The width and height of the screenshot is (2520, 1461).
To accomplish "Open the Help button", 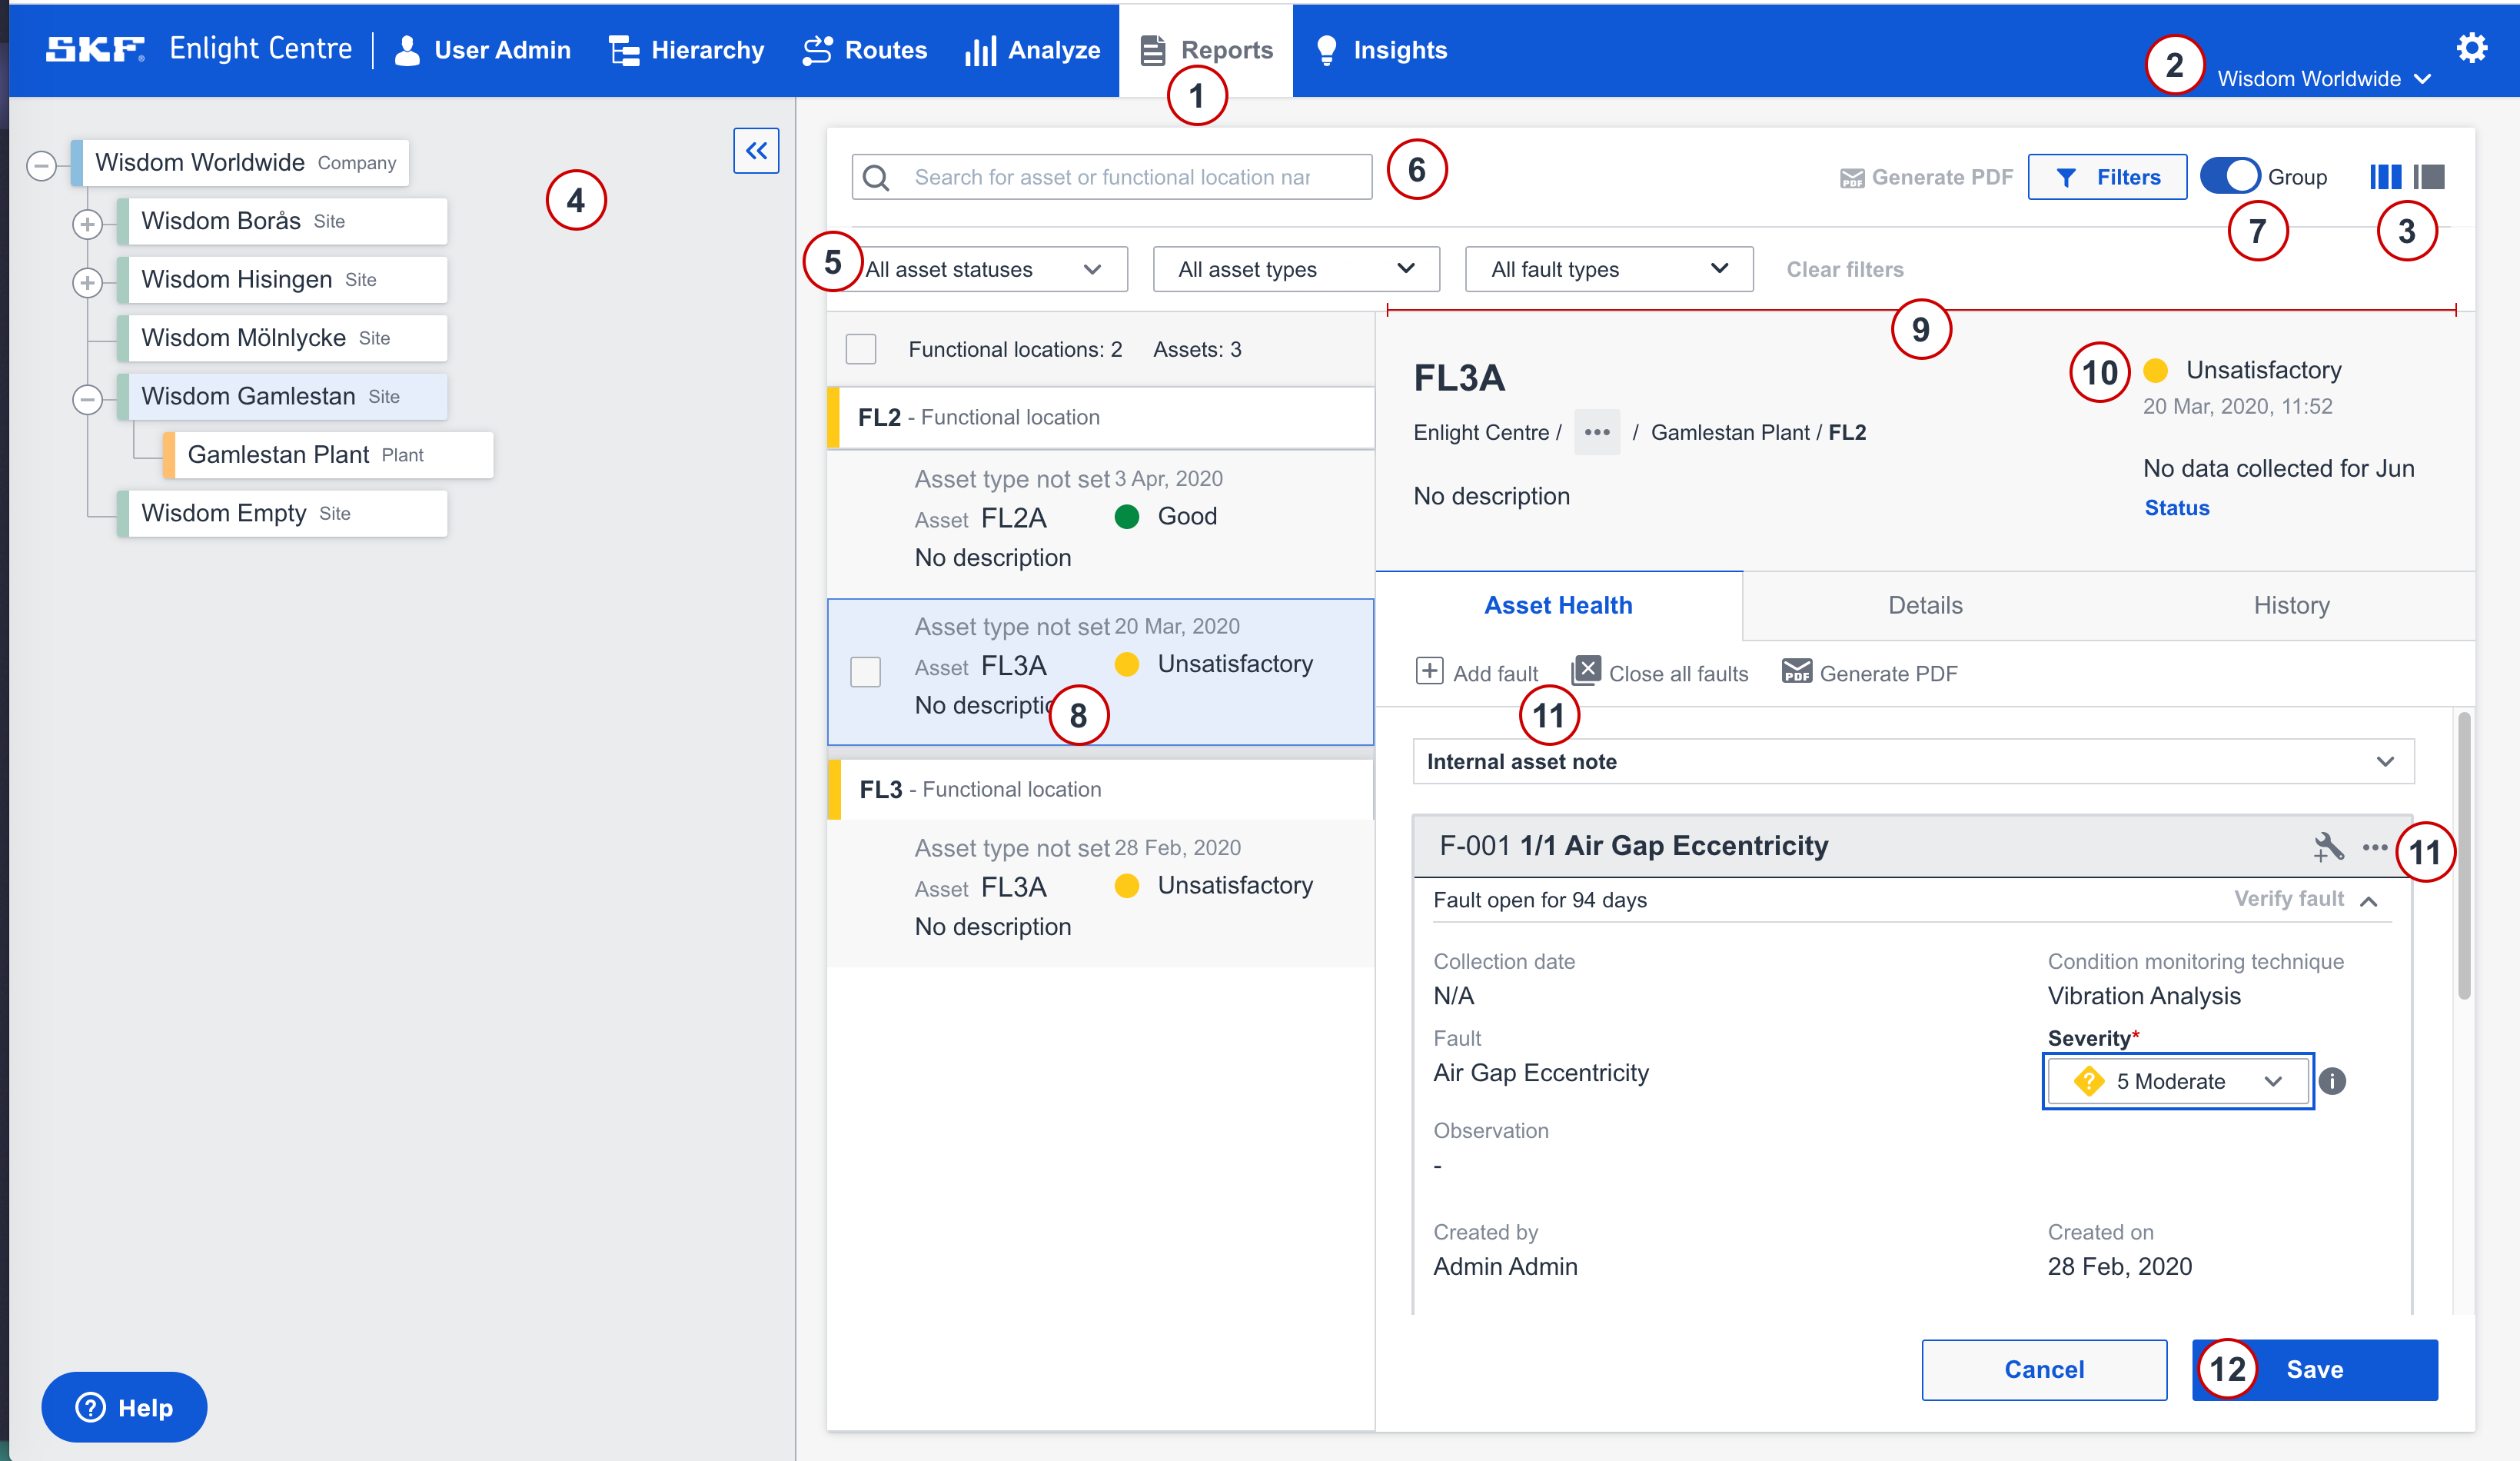I will click(124, 1407).
